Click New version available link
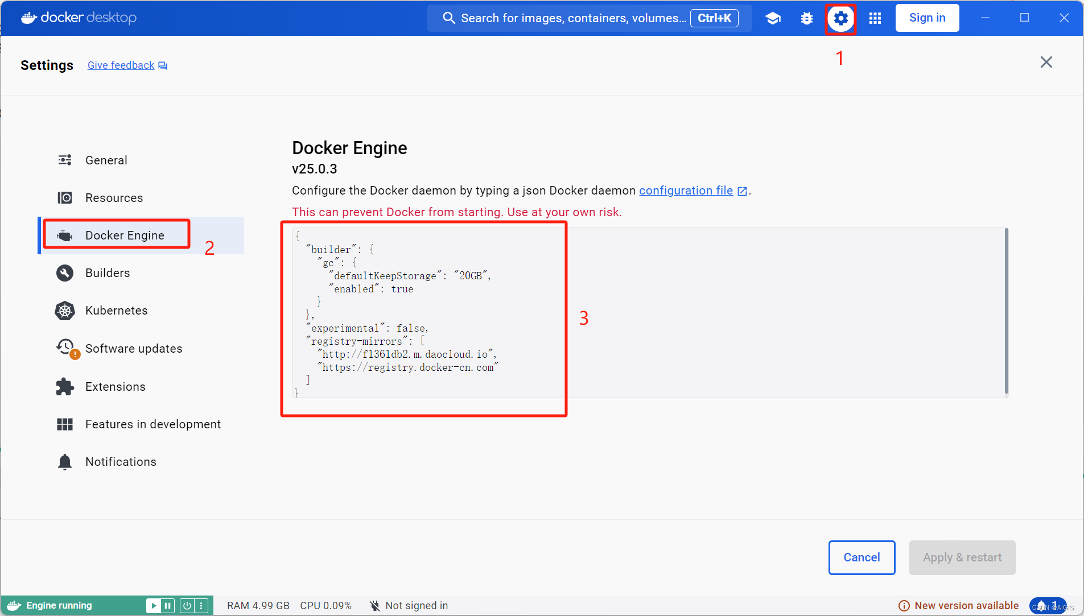 [x=966, y=606]
